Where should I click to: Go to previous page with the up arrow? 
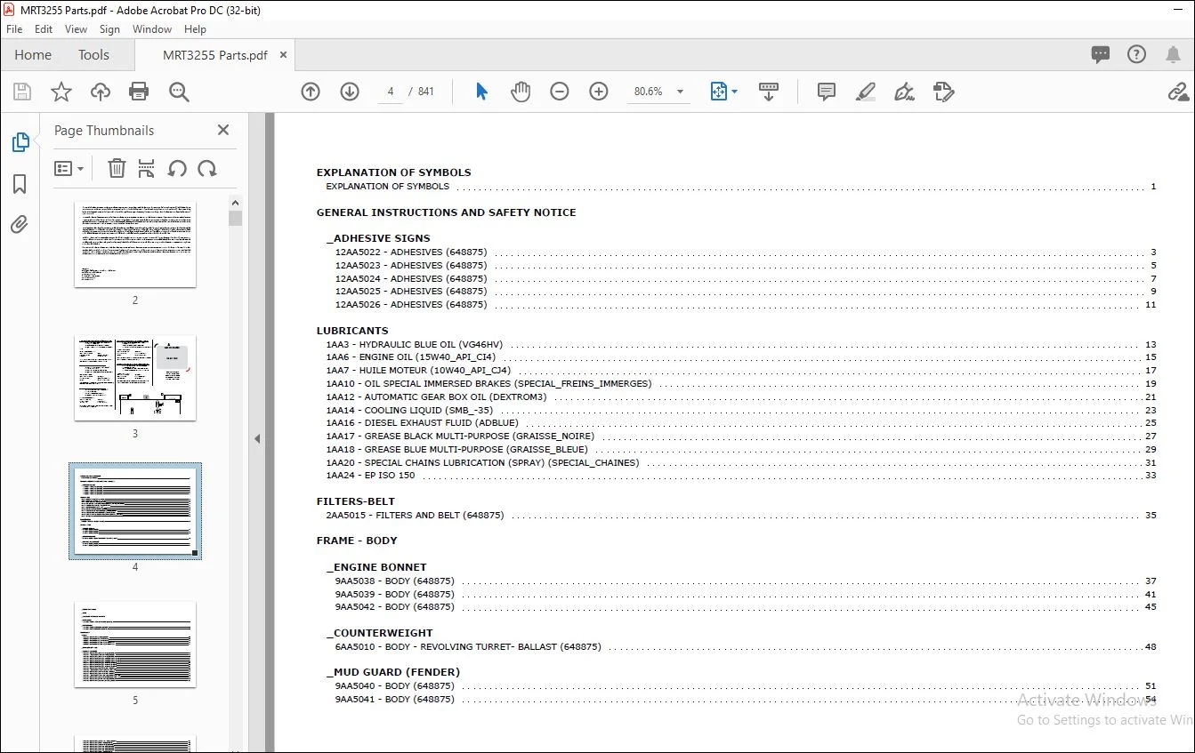click(x=311, y=92)
